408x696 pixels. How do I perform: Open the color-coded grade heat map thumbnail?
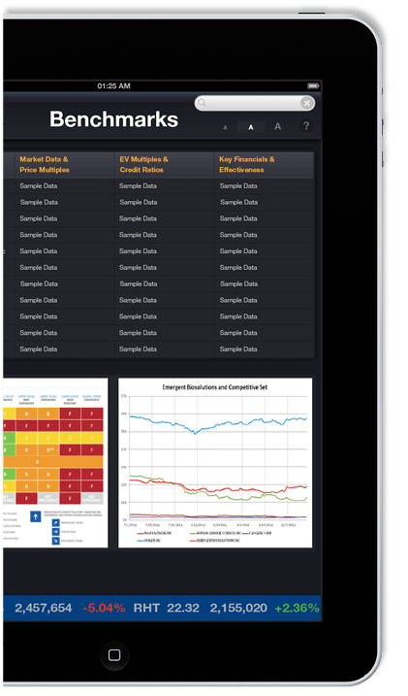pyautogui.click(x=55, y=463)
